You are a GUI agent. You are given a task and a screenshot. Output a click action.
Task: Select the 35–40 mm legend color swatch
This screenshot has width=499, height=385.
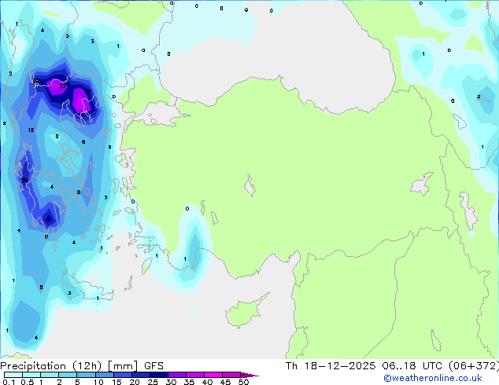[195, 375]
